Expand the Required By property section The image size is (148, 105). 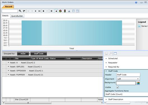click(106, 67)
